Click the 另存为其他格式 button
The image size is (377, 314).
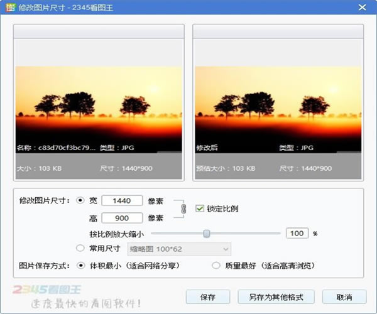[x=277, y=296]
